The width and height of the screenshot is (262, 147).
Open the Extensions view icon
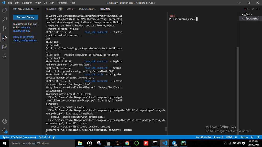(x=4, y=47)
